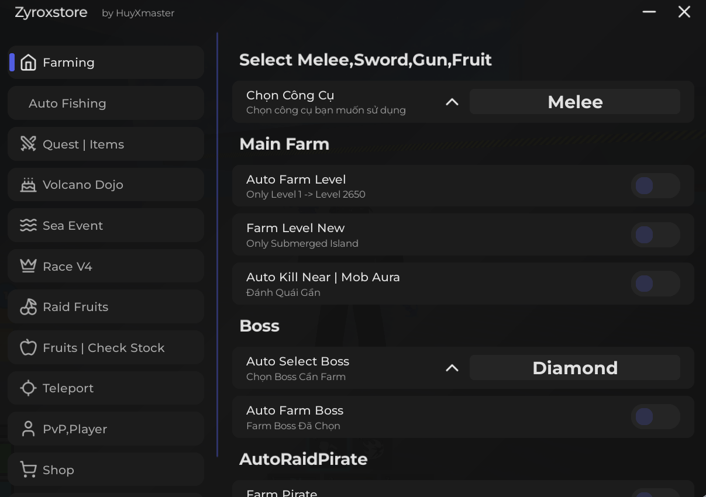Click the crossed swords Quest icon
Image resolution: width=706 pixels, height=497 pixels.
(x=28, y=144)
